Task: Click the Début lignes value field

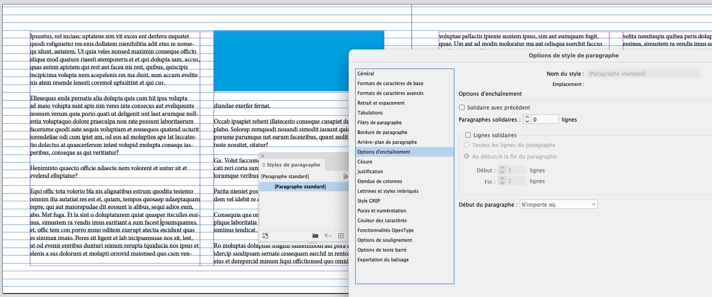Action: click(x=516, y=170)
